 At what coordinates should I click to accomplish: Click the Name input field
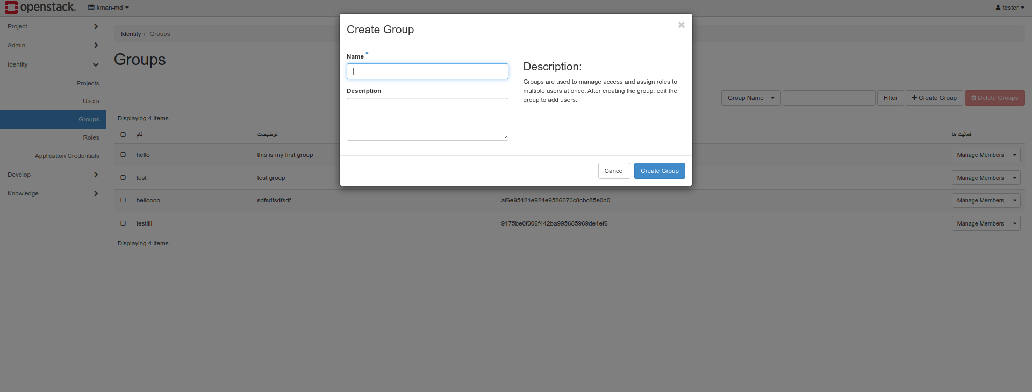point(427,71)
